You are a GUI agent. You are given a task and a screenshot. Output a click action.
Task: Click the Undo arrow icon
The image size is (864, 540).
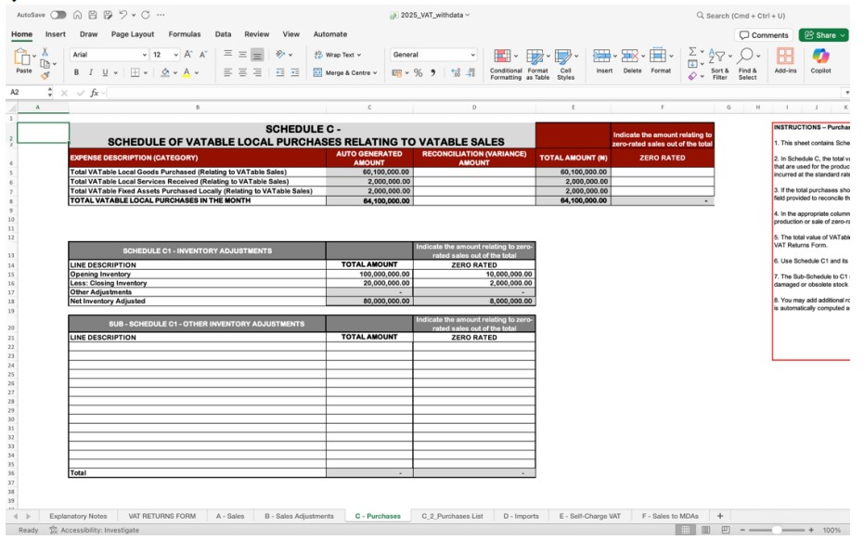point(123,15)
